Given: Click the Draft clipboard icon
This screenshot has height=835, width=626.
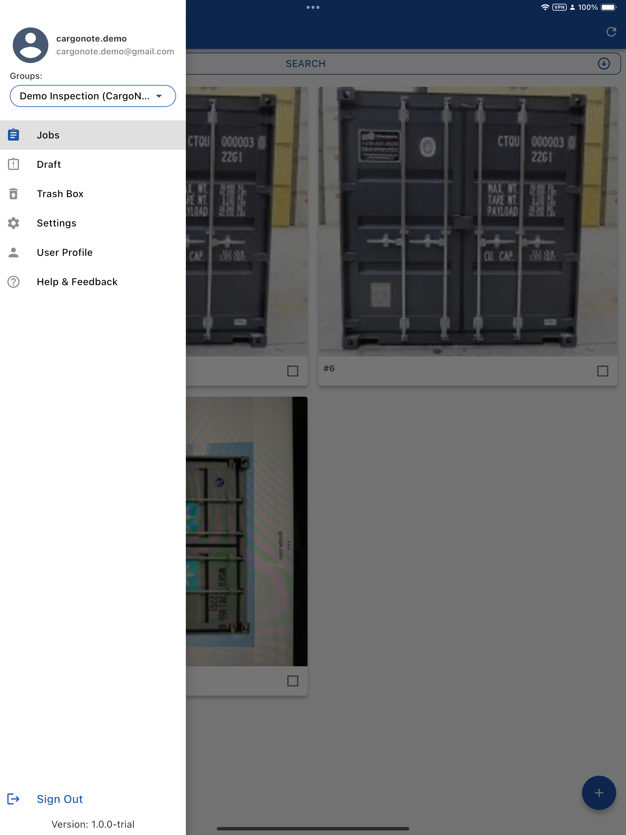Looking at the screenshot, I should pos(13,164).
